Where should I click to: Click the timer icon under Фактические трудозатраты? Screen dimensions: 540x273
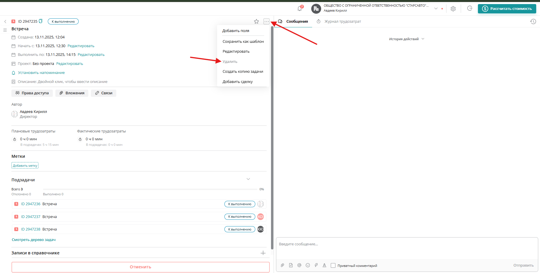(x=80, y=139)
